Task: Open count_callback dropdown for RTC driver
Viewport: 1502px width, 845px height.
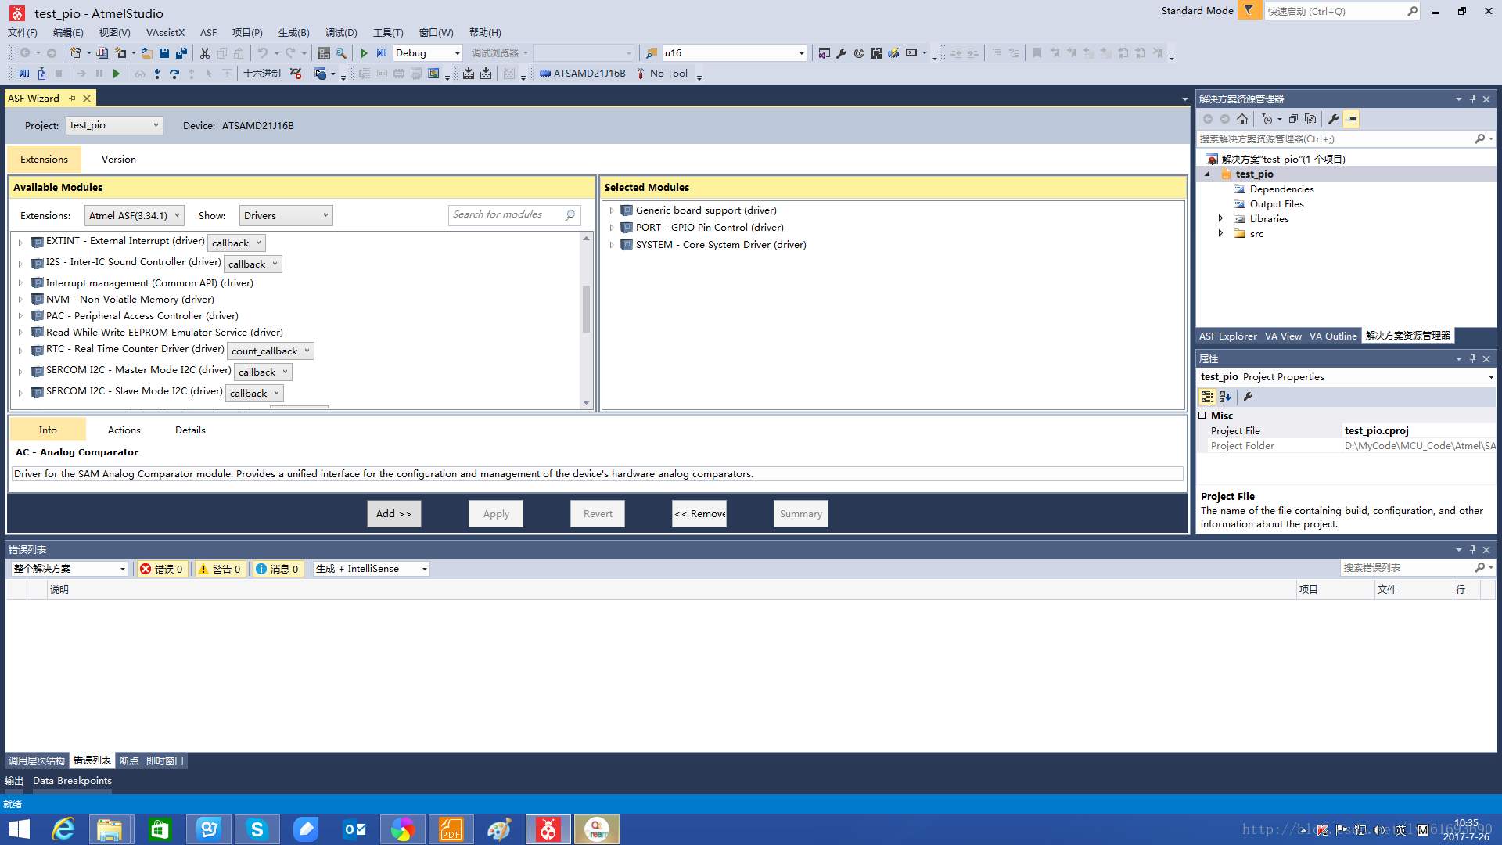Action: click(x=271, y=351)
